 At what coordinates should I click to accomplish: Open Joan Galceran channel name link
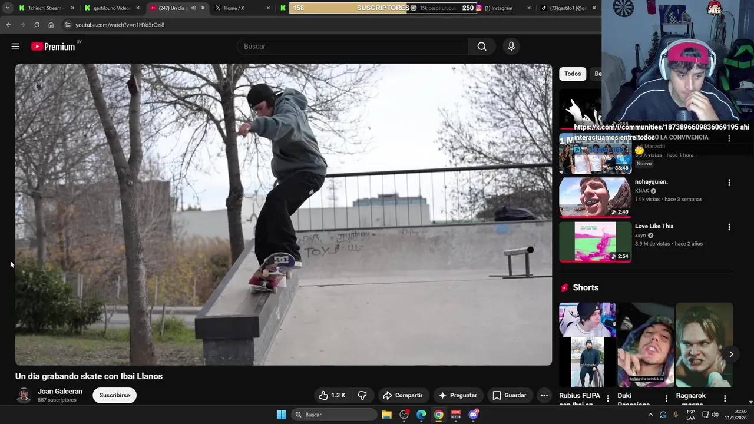pyautogui.click(x=60, y=391)
